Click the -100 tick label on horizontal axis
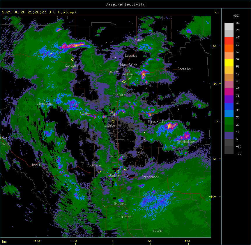This screenshot has height=245, width=251. point(36,241)
